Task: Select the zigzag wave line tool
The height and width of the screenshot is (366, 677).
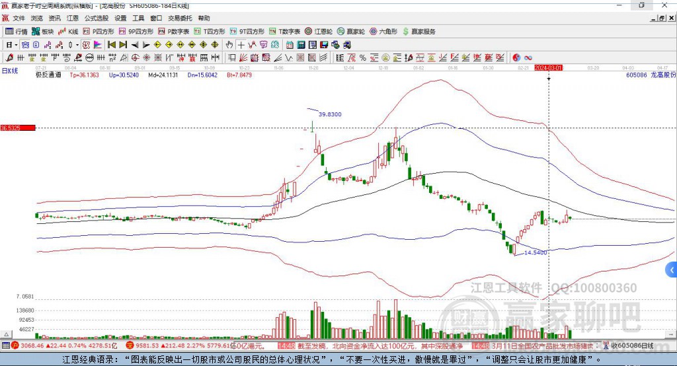Action: point(290,58)
